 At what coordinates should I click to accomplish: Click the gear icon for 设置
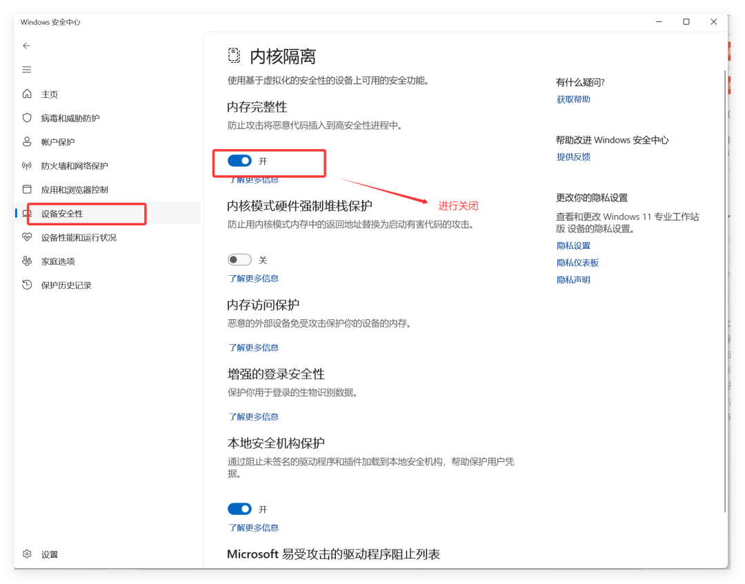27,554
